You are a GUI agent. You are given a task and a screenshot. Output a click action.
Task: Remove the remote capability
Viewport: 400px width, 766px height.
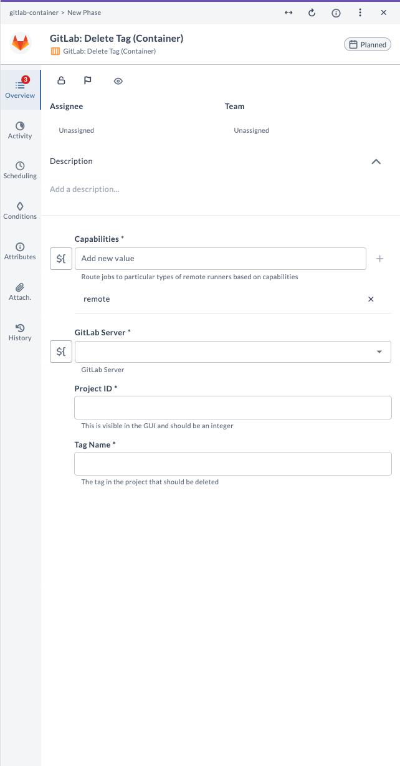point(371,299)
